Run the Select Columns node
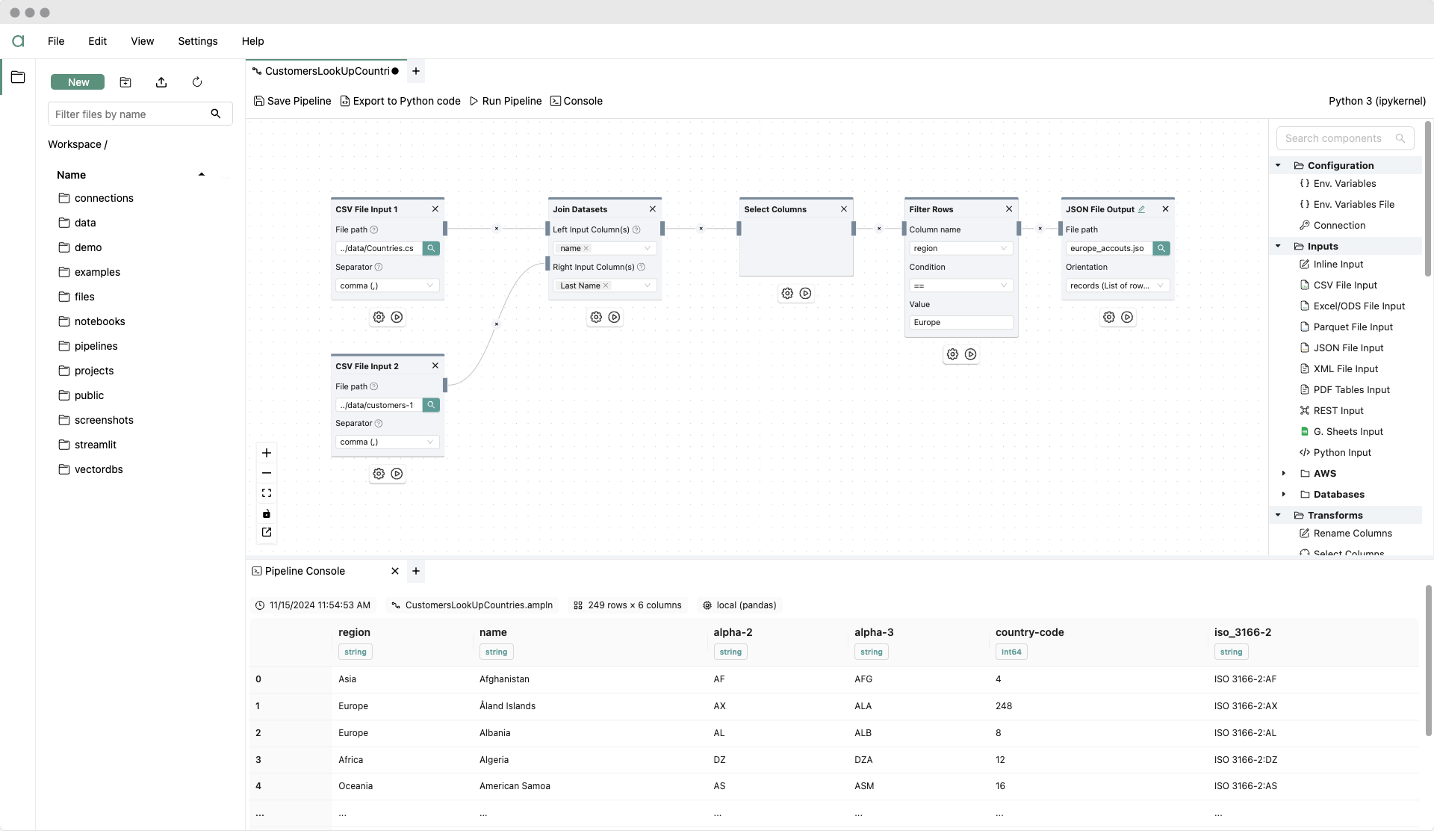The height and width of the screenshot is (831, 1434). click(805, 294)
